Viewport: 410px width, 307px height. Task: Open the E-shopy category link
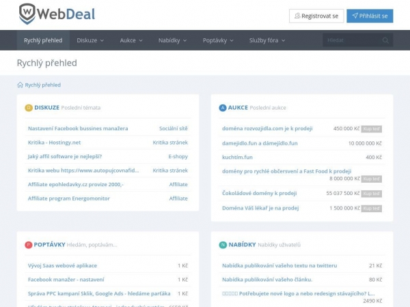[178, 156]
